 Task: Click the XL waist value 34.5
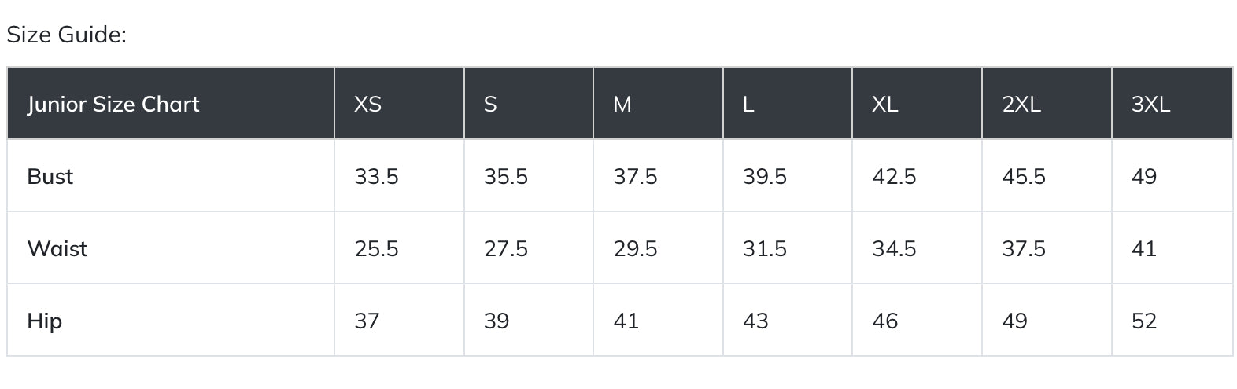tap(894, 248)
